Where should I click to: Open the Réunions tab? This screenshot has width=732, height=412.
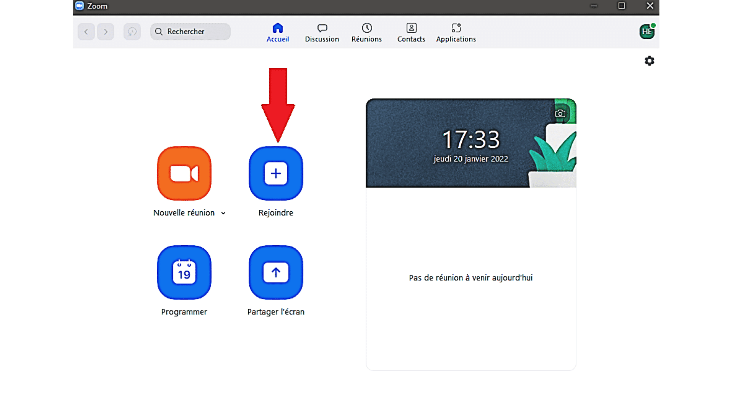pos(366,33)
